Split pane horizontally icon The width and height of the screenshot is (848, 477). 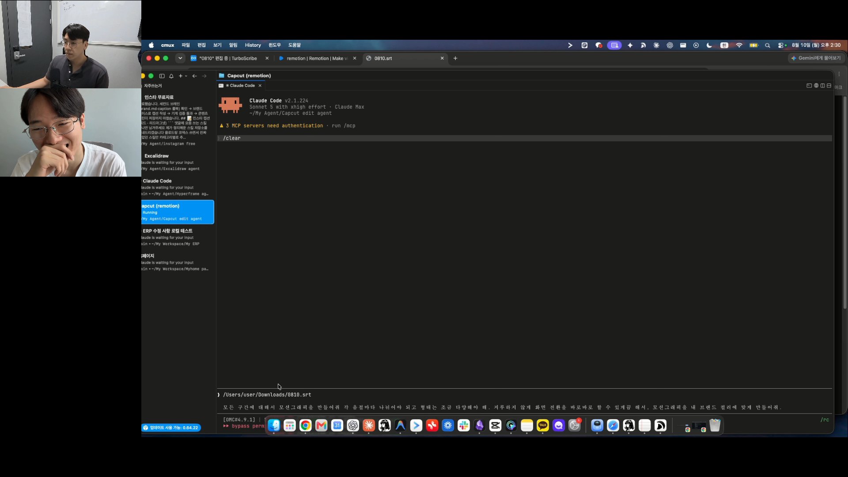[829, 86]
